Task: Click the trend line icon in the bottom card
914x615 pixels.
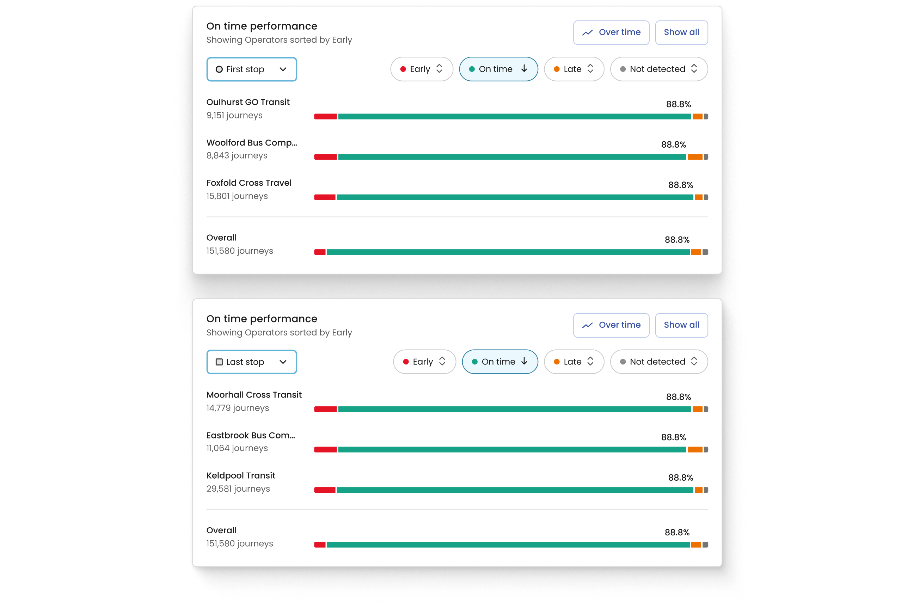Action: point(587,325)
